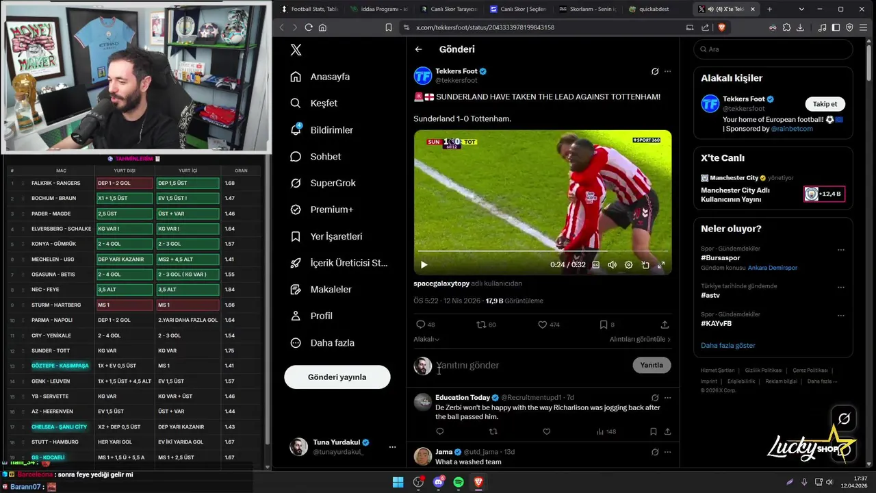The width and height of the screenshot is (876, 493).
Task: Expand Alakalı reply sorting dropdown
Action: coord(426,339)
